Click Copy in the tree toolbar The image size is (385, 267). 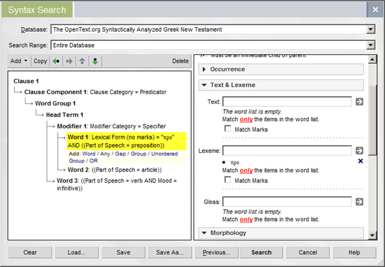[40, 61]
